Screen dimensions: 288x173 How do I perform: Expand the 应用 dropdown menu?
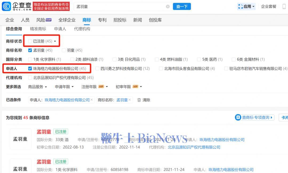point(246,7)
